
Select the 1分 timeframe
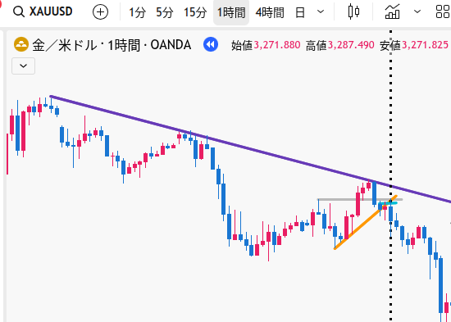[x=137, y=12]
